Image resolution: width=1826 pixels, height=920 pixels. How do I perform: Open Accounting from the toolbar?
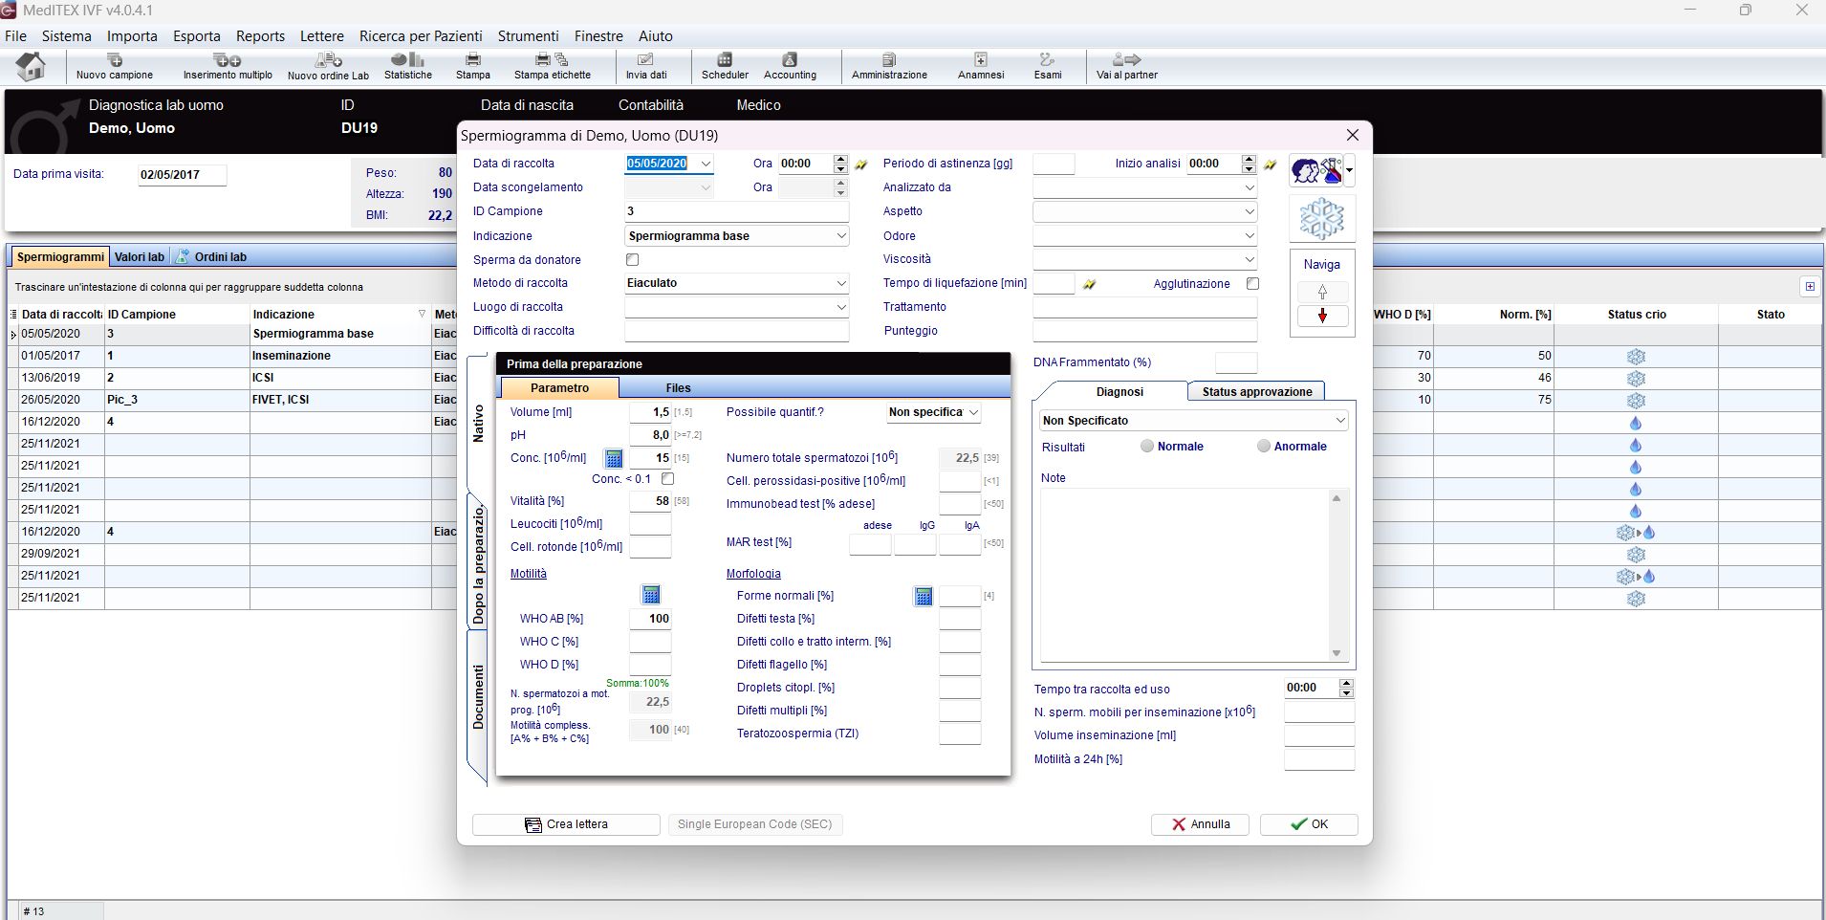point(790,66)
